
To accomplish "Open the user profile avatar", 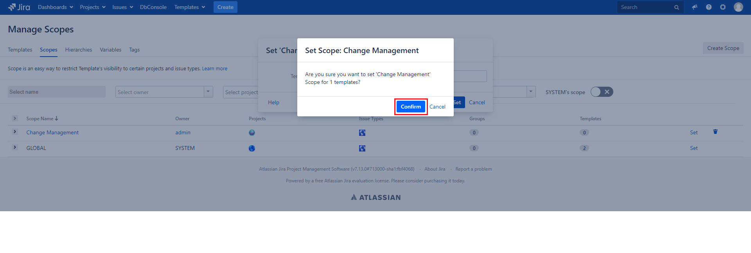I will pos(738,7).
